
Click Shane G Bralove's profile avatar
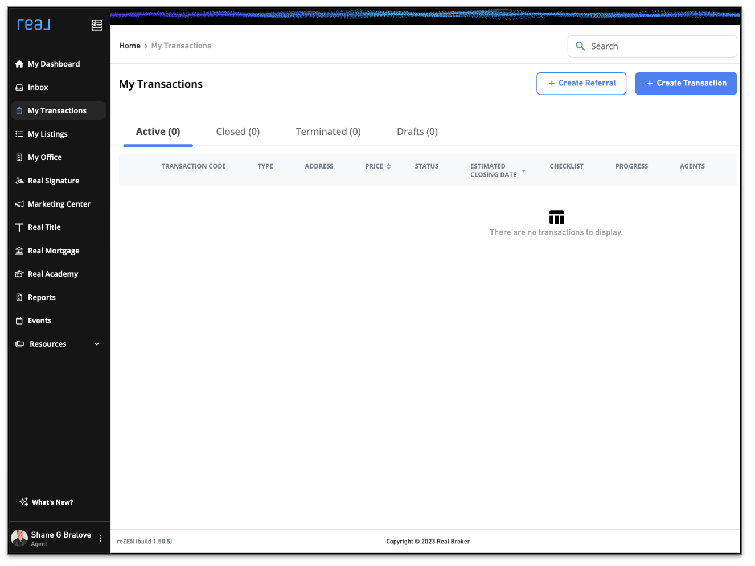point(19,538)
